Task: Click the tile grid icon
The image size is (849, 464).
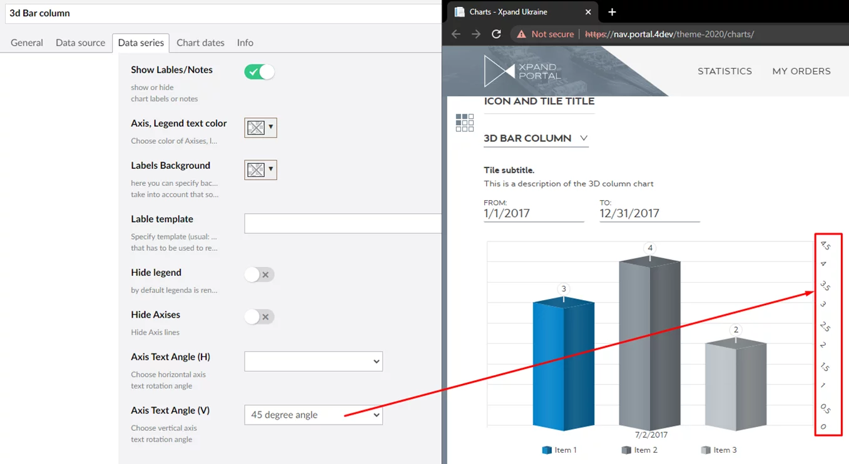Action: coord(464,123)
